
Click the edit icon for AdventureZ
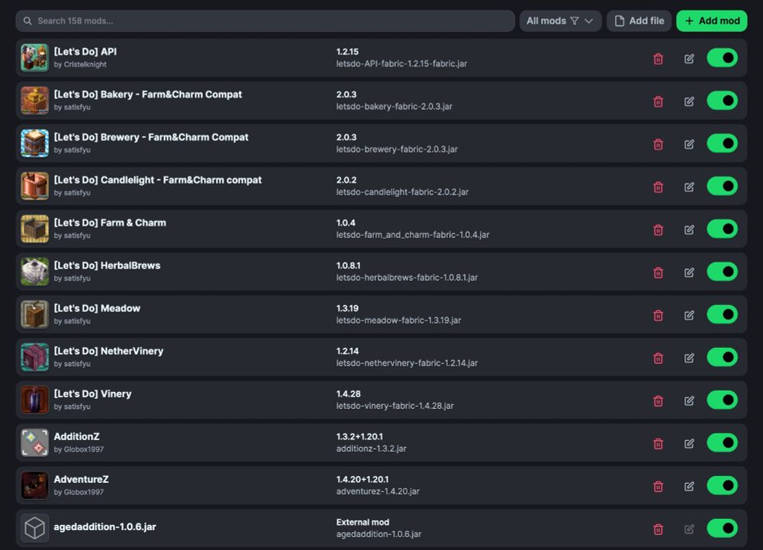pyautogui.click(x=689, y=486)
